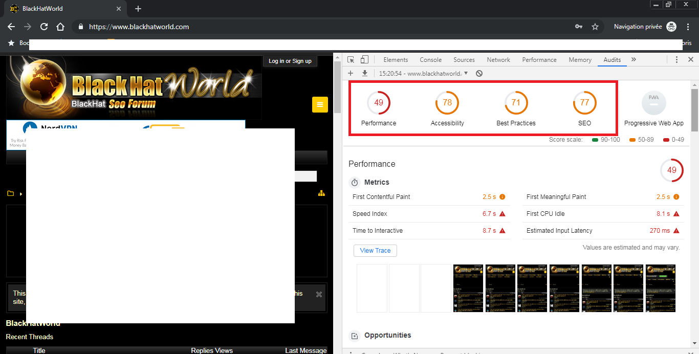Click the Opportunities section icon
Image resolution: width=699 pixels, height=354 pixels.
[355, 336]
